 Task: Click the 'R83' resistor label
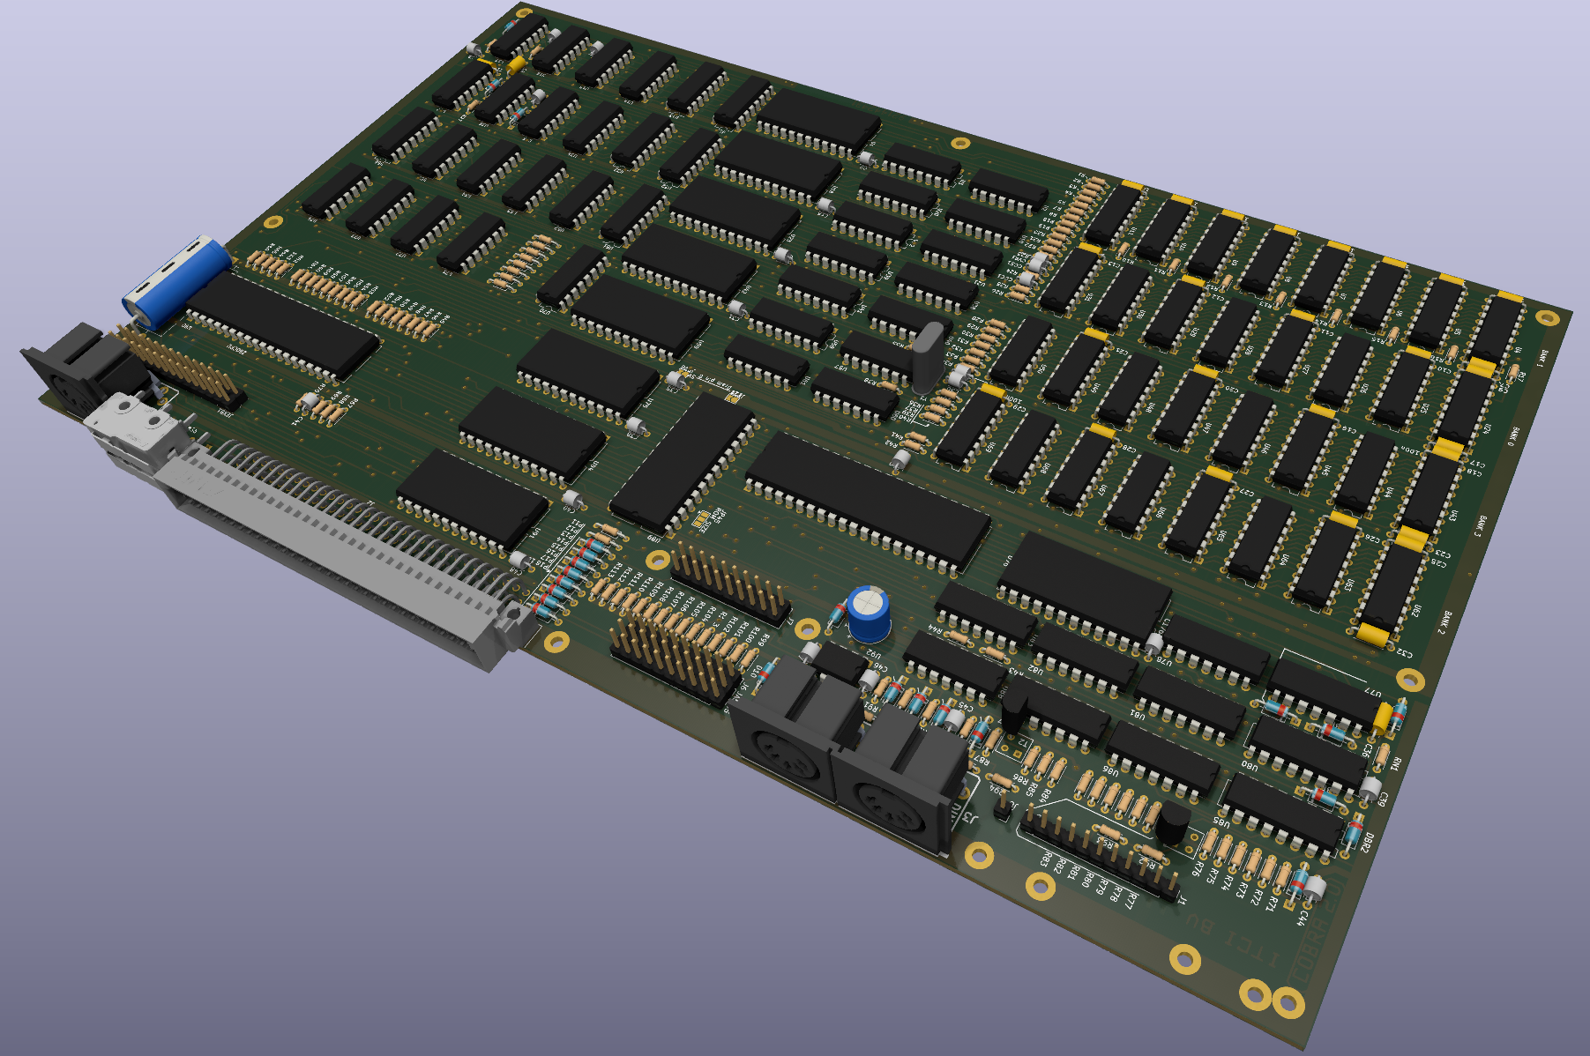(1045, 859)
